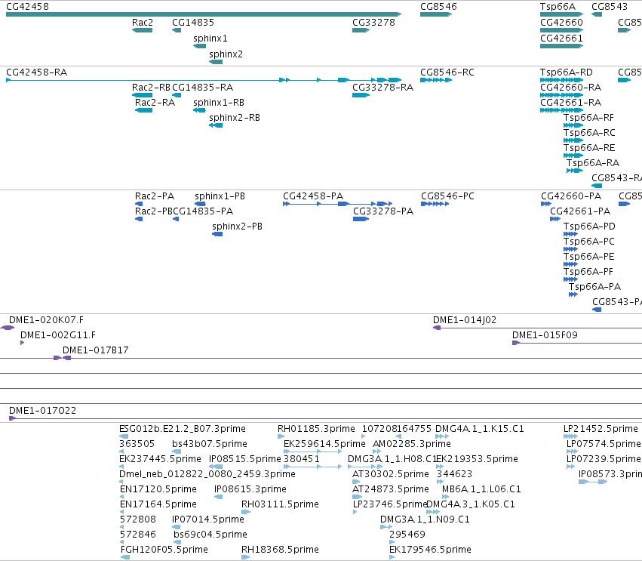Choose the CG33278 gene label
Image resolution: width=642 pixels, height=561 pixels.
point(373,23)
